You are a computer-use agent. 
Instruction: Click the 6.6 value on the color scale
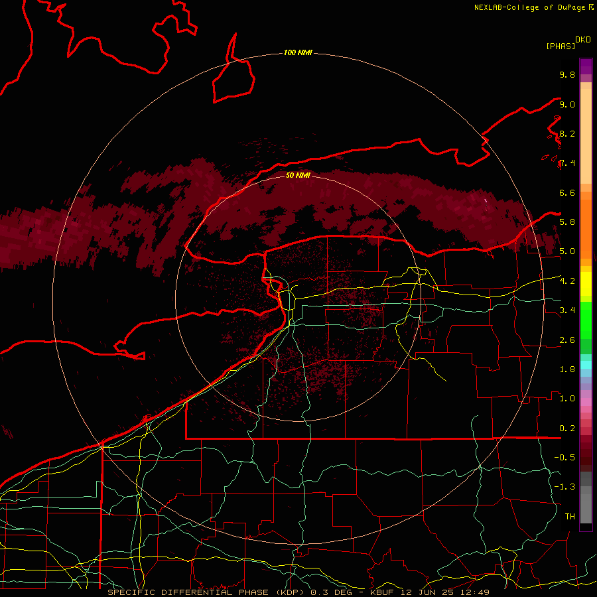567,192
